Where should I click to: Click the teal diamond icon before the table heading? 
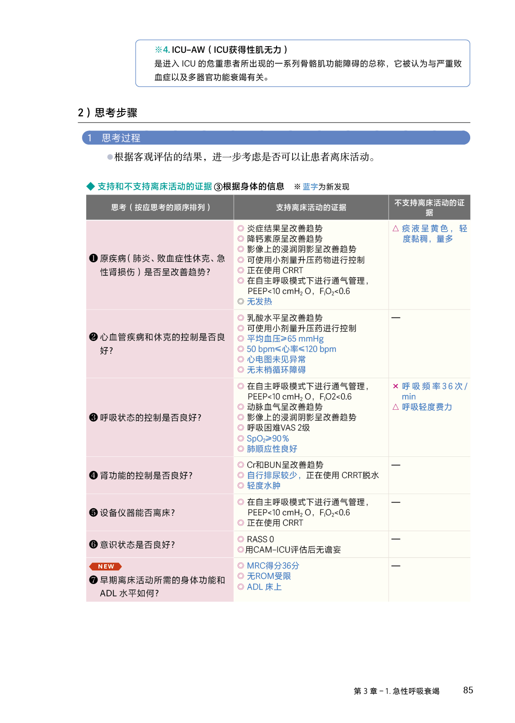coord(90,187)
